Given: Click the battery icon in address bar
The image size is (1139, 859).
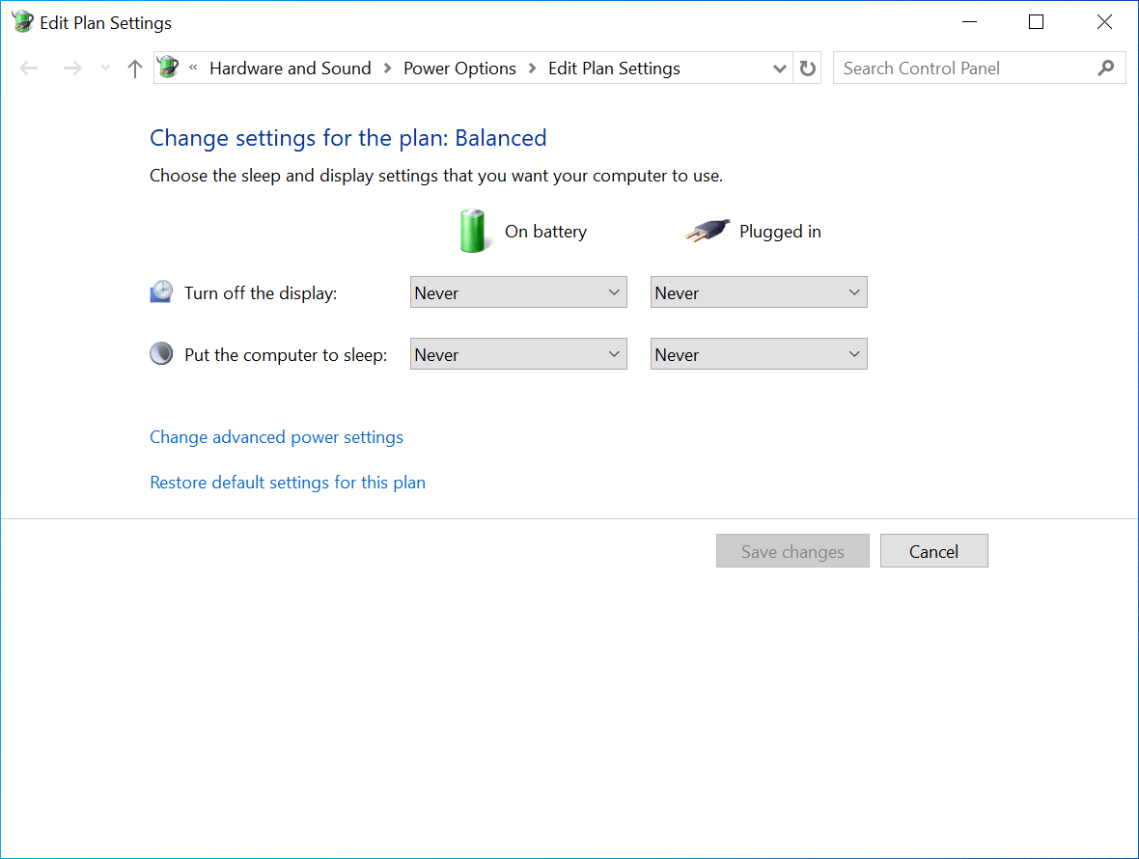Looking at the screenshot, I should (x=169, y=68).
